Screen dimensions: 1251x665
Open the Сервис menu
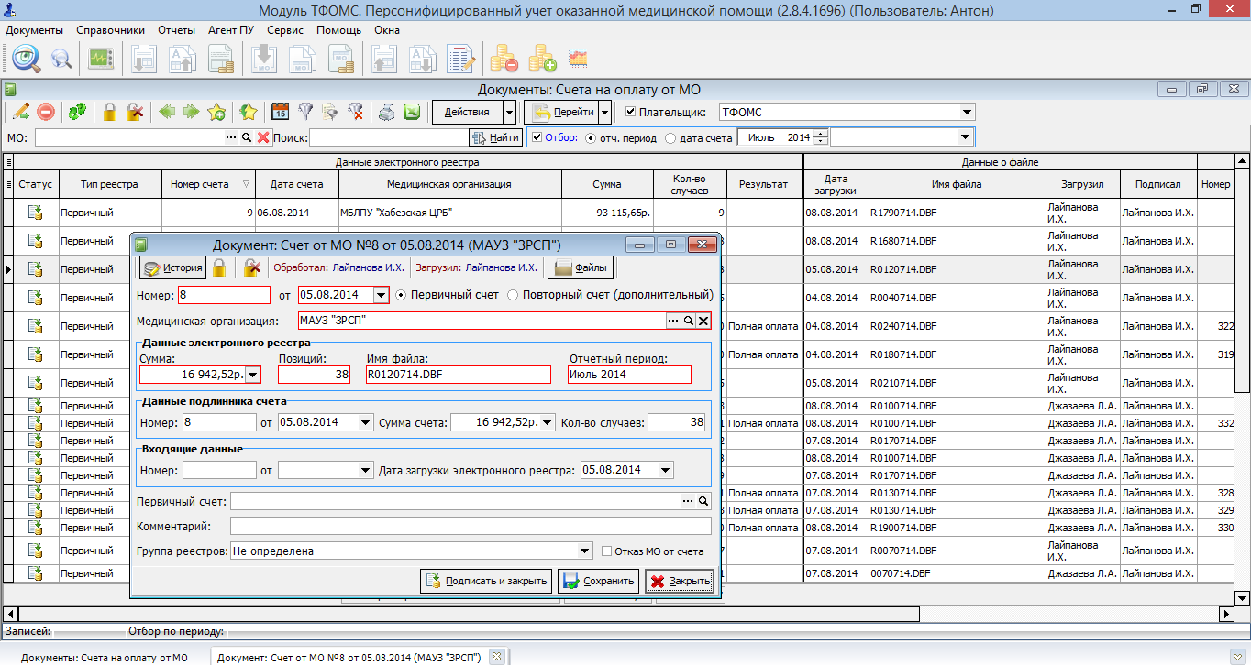click(285, 30)
